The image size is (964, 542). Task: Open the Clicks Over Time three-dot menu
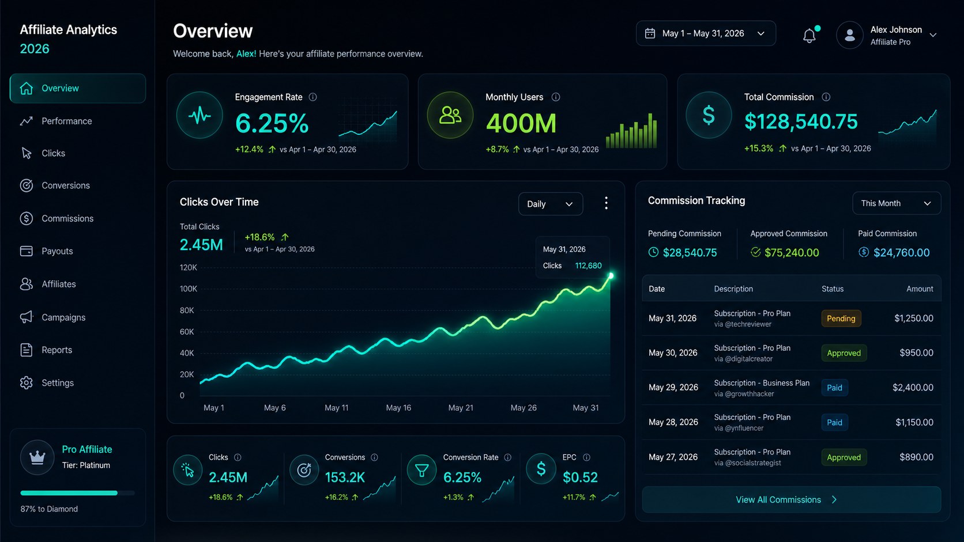[606, 203]
